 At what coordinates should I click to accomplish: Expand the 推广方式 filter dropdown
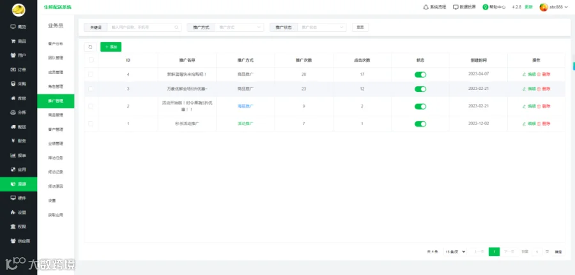[x=240, y=27]
